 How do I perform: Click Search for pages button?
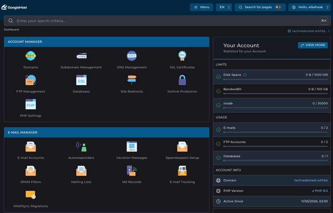pos(260,7)
